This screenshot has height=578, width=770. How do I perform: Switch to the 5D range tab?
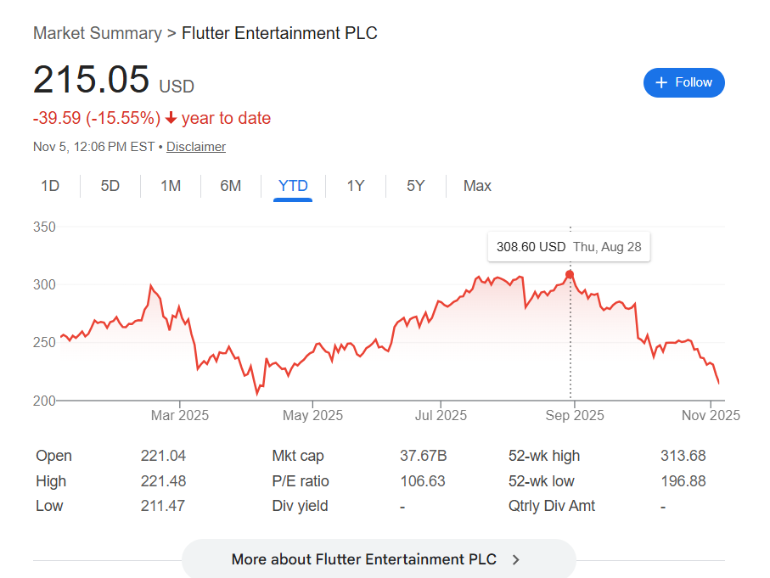pos(110,186)
